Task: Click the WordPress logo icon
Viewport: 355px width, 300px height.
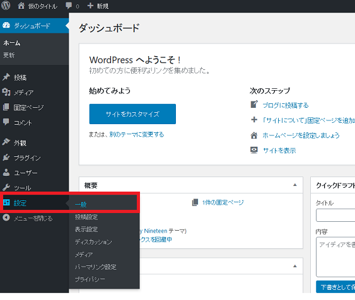Action: pos(6,6)
